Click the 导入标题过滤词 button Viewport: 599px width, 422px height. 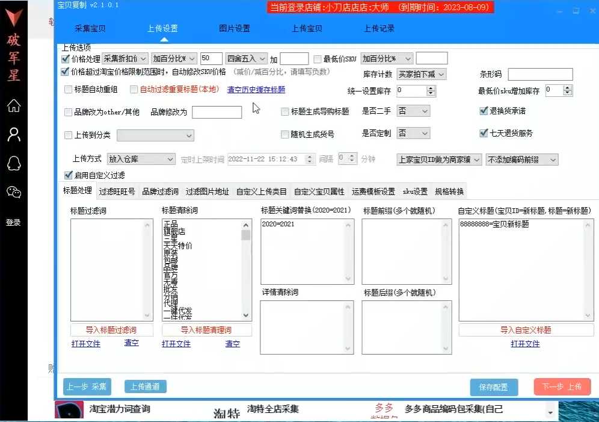(x=111, y=330)
